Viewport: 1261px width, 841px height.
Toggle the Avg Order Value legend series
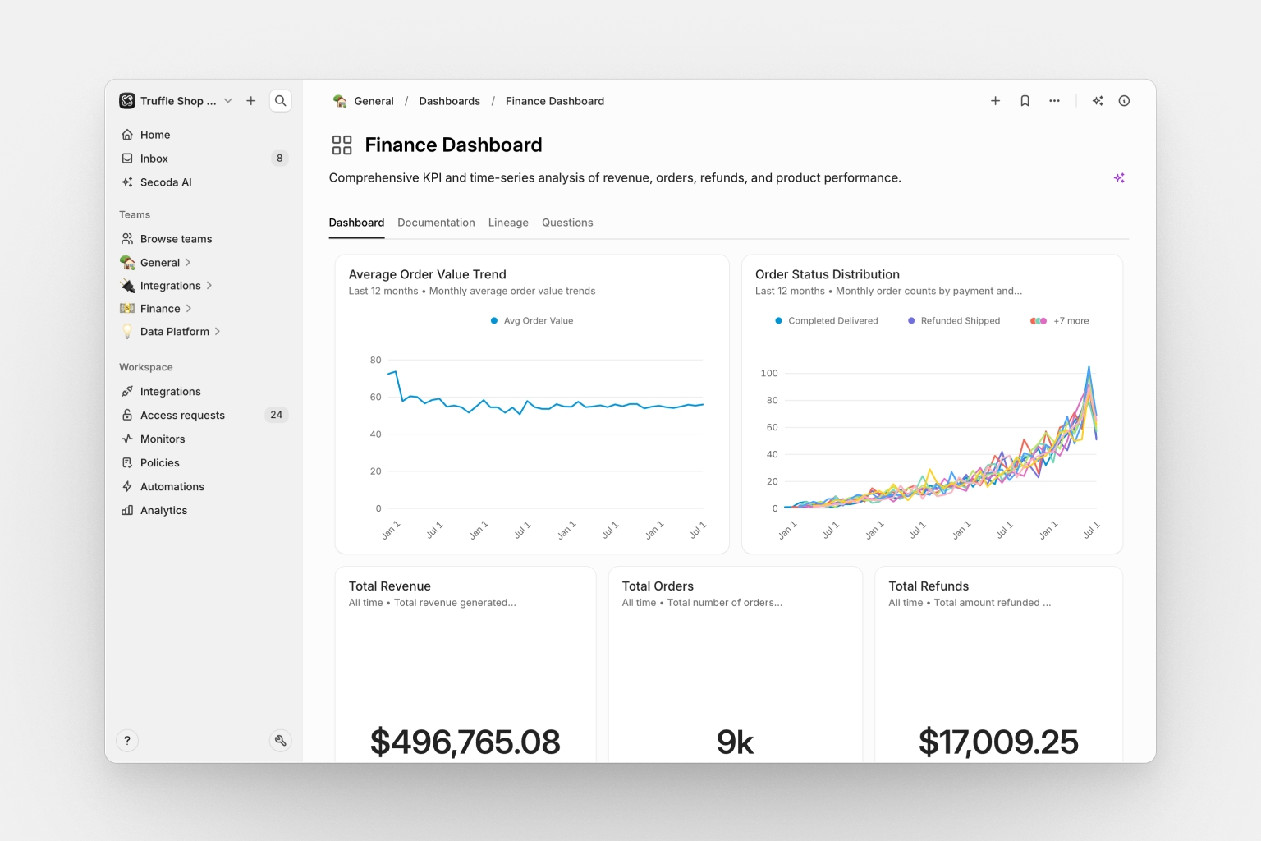[532, 321]
